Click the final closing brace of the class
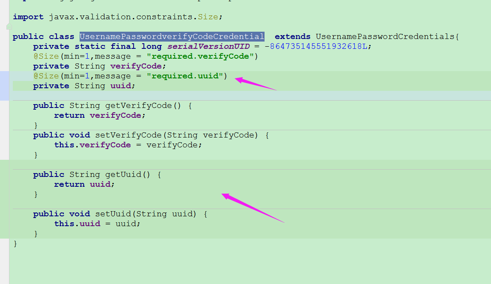 tap(15, 244)
